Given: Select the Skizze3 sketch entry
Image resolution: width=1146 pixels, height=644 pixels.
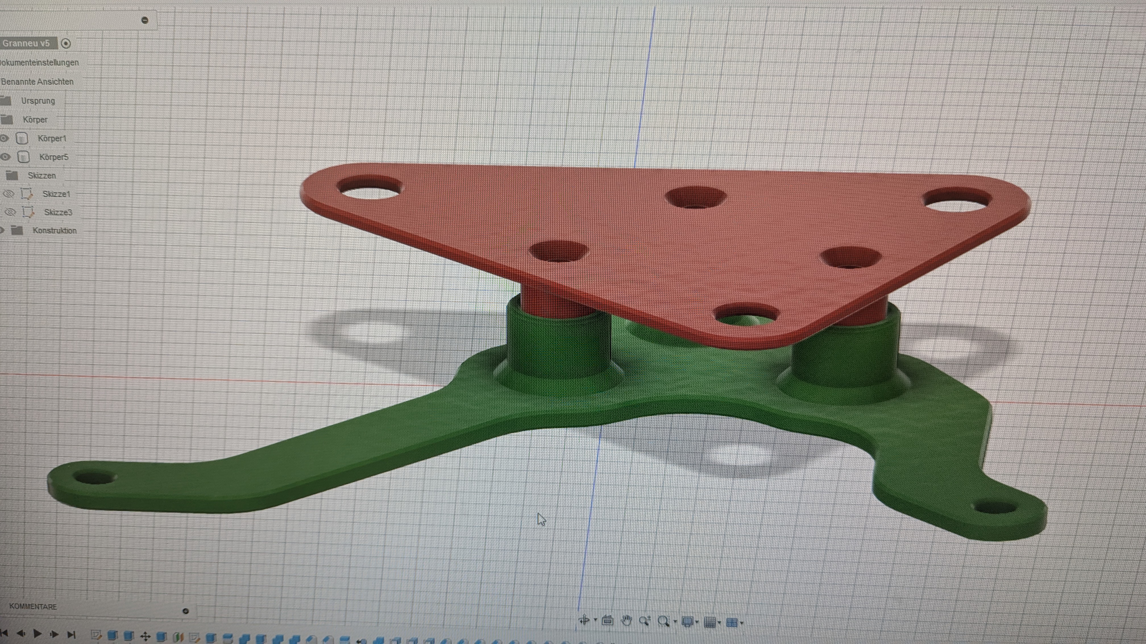Looking at the screenshot, I should [x=58, y=212].
